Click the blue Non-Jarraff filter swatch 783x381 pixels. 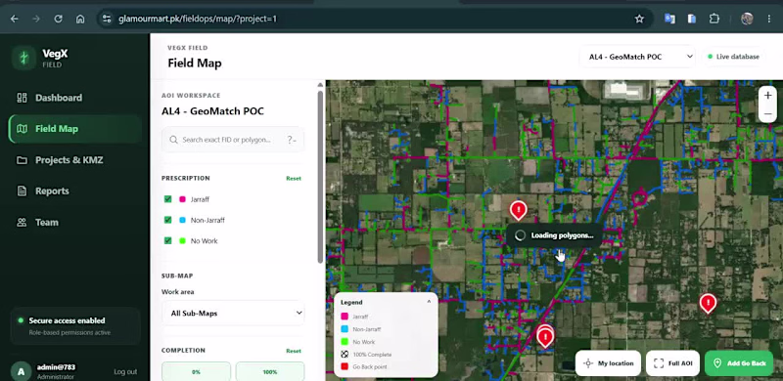182,220
